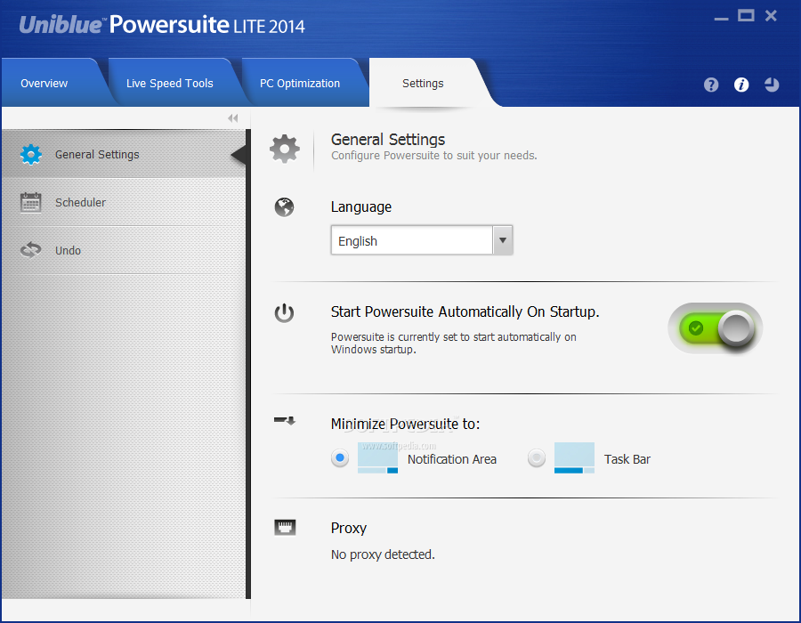Click the pie chart icon in the header

[x=772, y=85]
